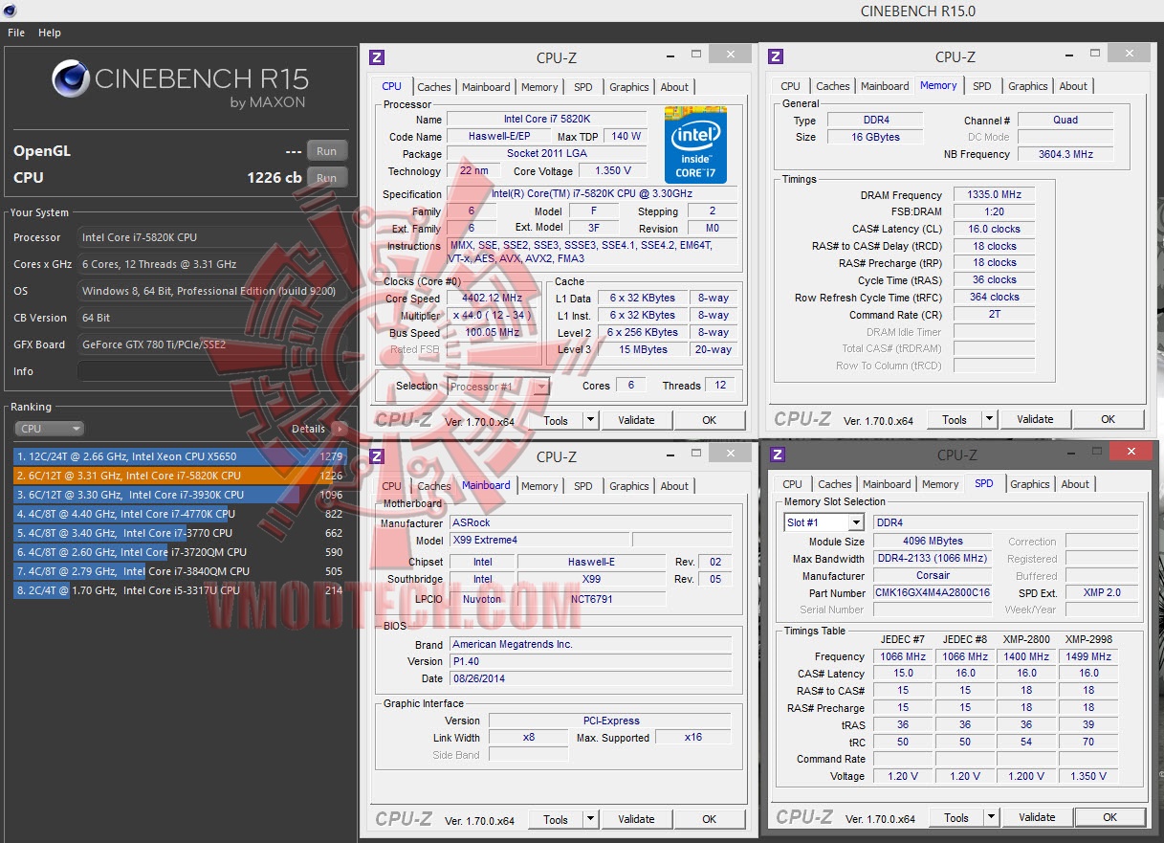
Task: Click Tools button in Mainboard window
Action: point(556,819)
